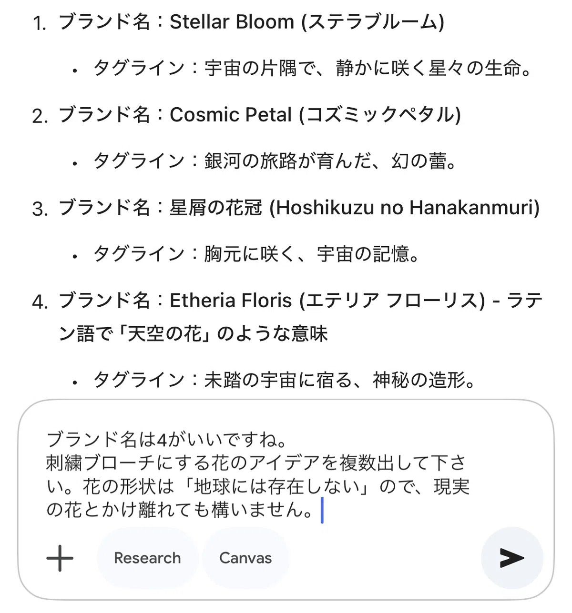
Task: Select Cosmic Petal brand name line
Action: pos(259,115)
